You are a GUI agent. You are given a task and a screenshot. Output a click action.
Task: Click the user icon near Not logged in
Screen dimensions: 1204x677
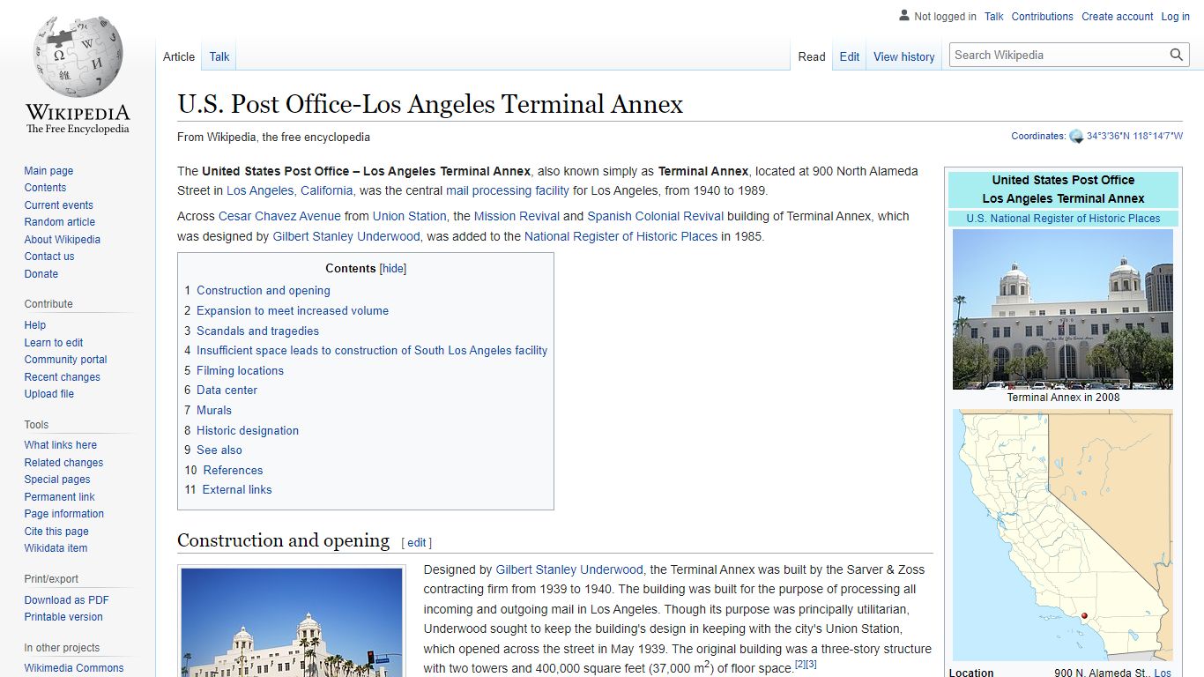point(904,16)
